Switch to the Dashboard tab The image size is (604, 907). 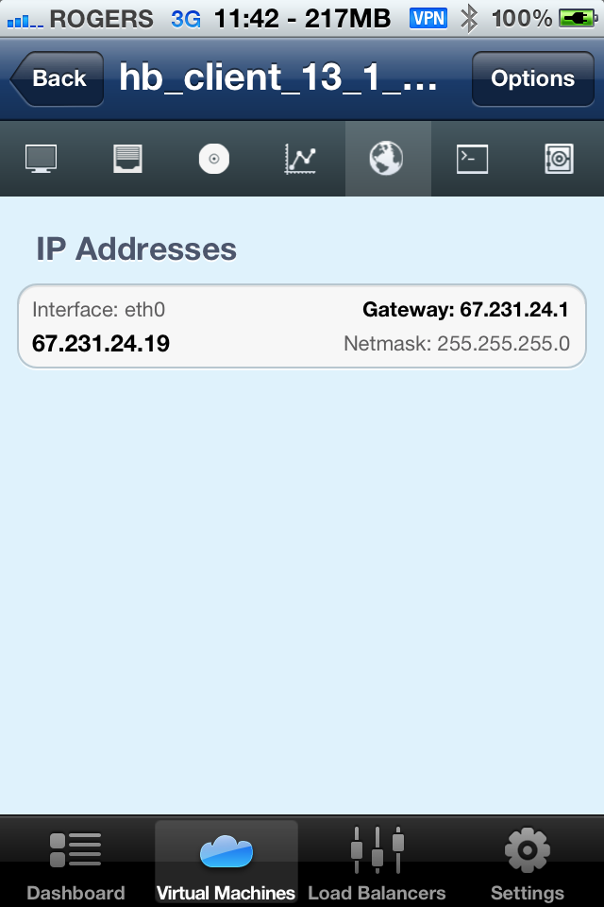coord(75,864)
